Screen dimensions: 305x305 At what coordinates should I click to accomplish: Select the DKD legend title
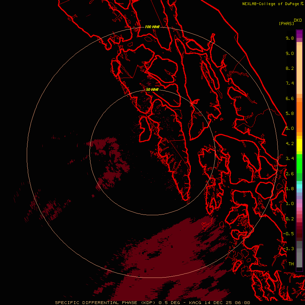pos(298,20)
